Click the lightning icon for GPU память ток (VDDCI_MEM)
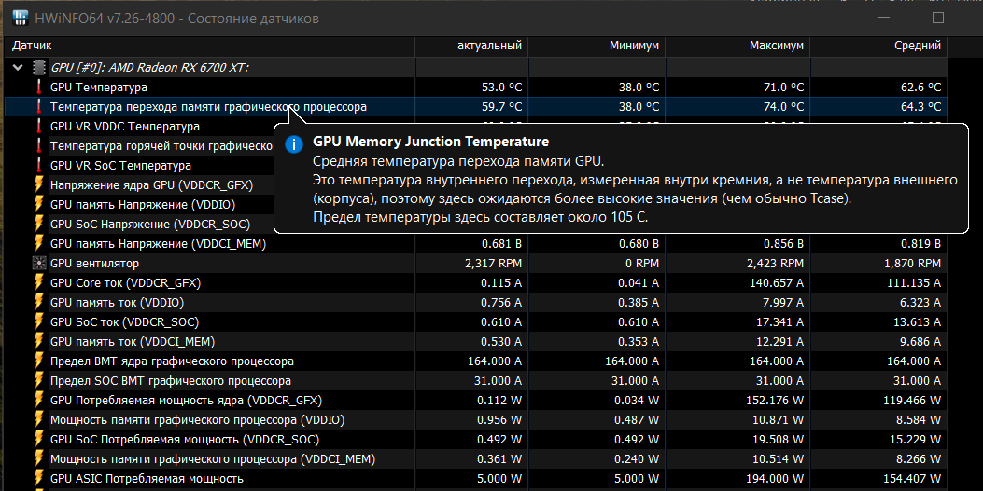Viewport: 983px width, 491px height. (x=39, y=342)
